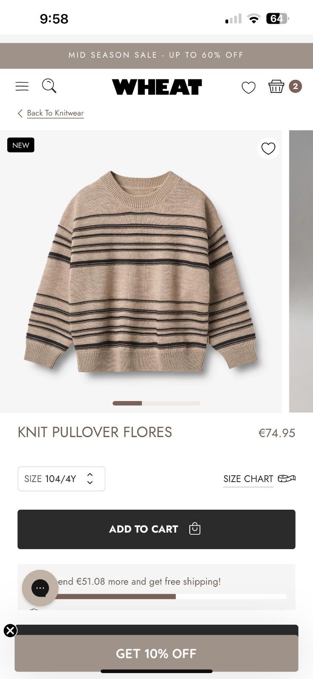The image size is (313, 679).
Task: Add sweater to favorites with heart icon
Action: point(268,149)
